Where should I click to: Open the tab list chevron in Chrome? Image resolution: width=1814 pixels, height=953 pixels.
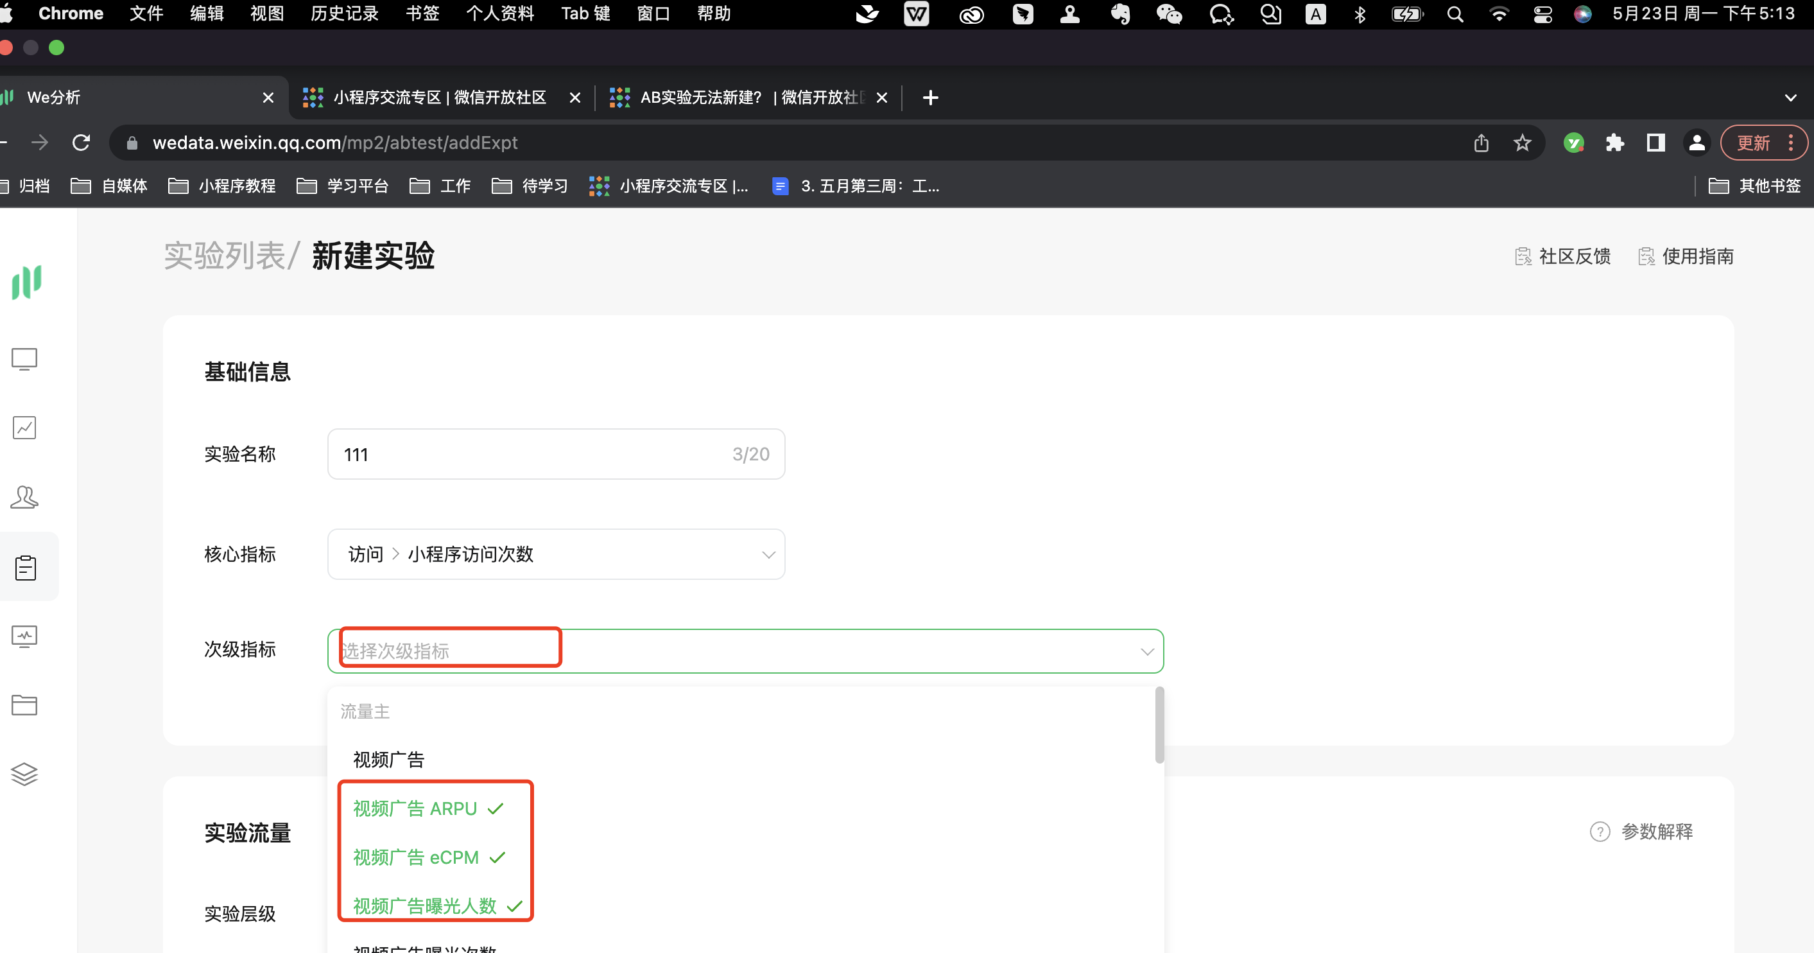click(1790, 97)
